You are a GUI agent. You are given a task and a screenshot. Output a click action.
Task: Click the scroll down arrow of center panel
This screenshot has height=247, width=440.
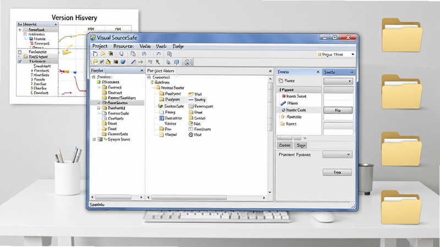270,193
